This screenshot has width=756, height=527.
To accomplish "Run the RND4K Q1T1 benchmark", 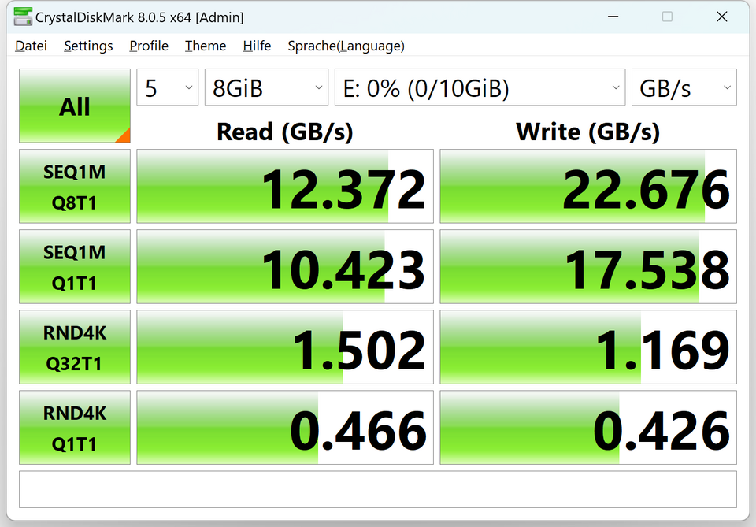I will point(75,428).
